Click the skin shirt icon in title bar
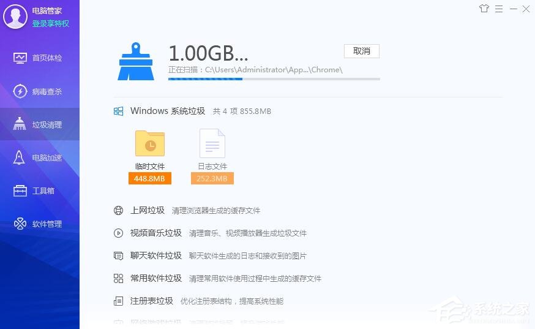Image resolution: width=535 pixels, height=329 pixels. click(x=484, y=9)
